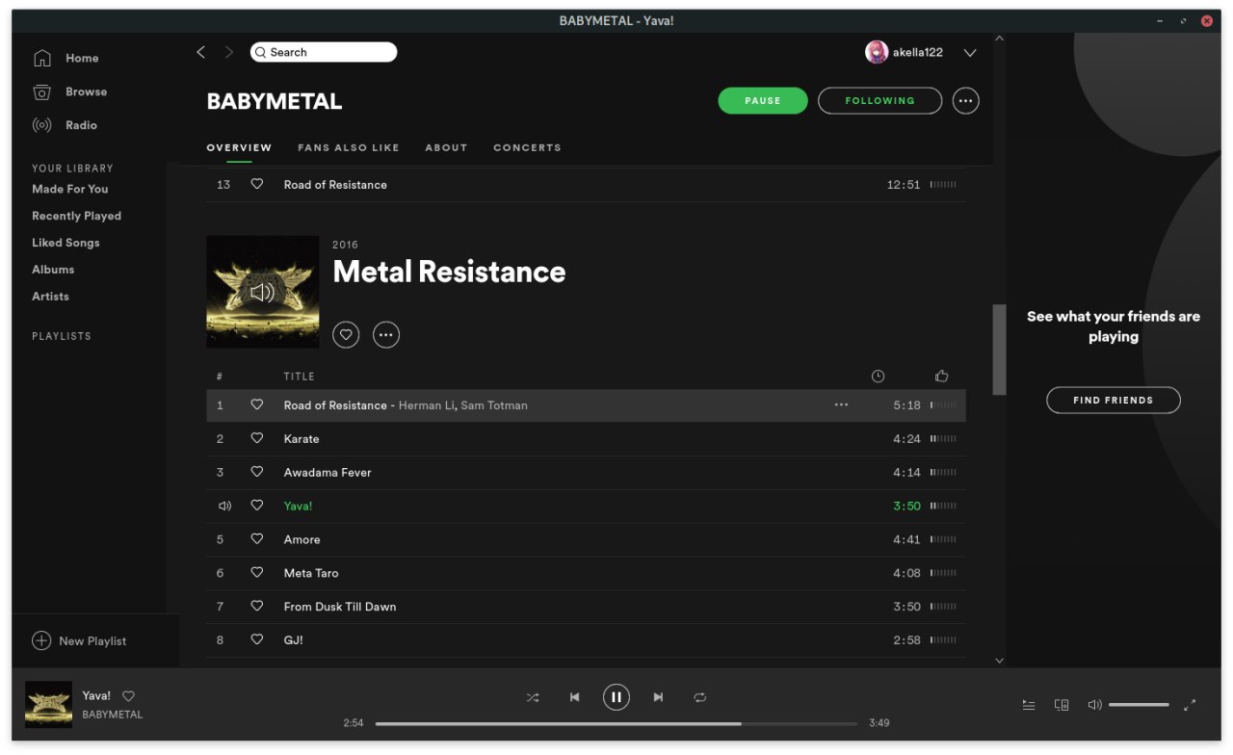Navigate forward with the right arrow
This screenshot has width=1233, height=755.
228,53
